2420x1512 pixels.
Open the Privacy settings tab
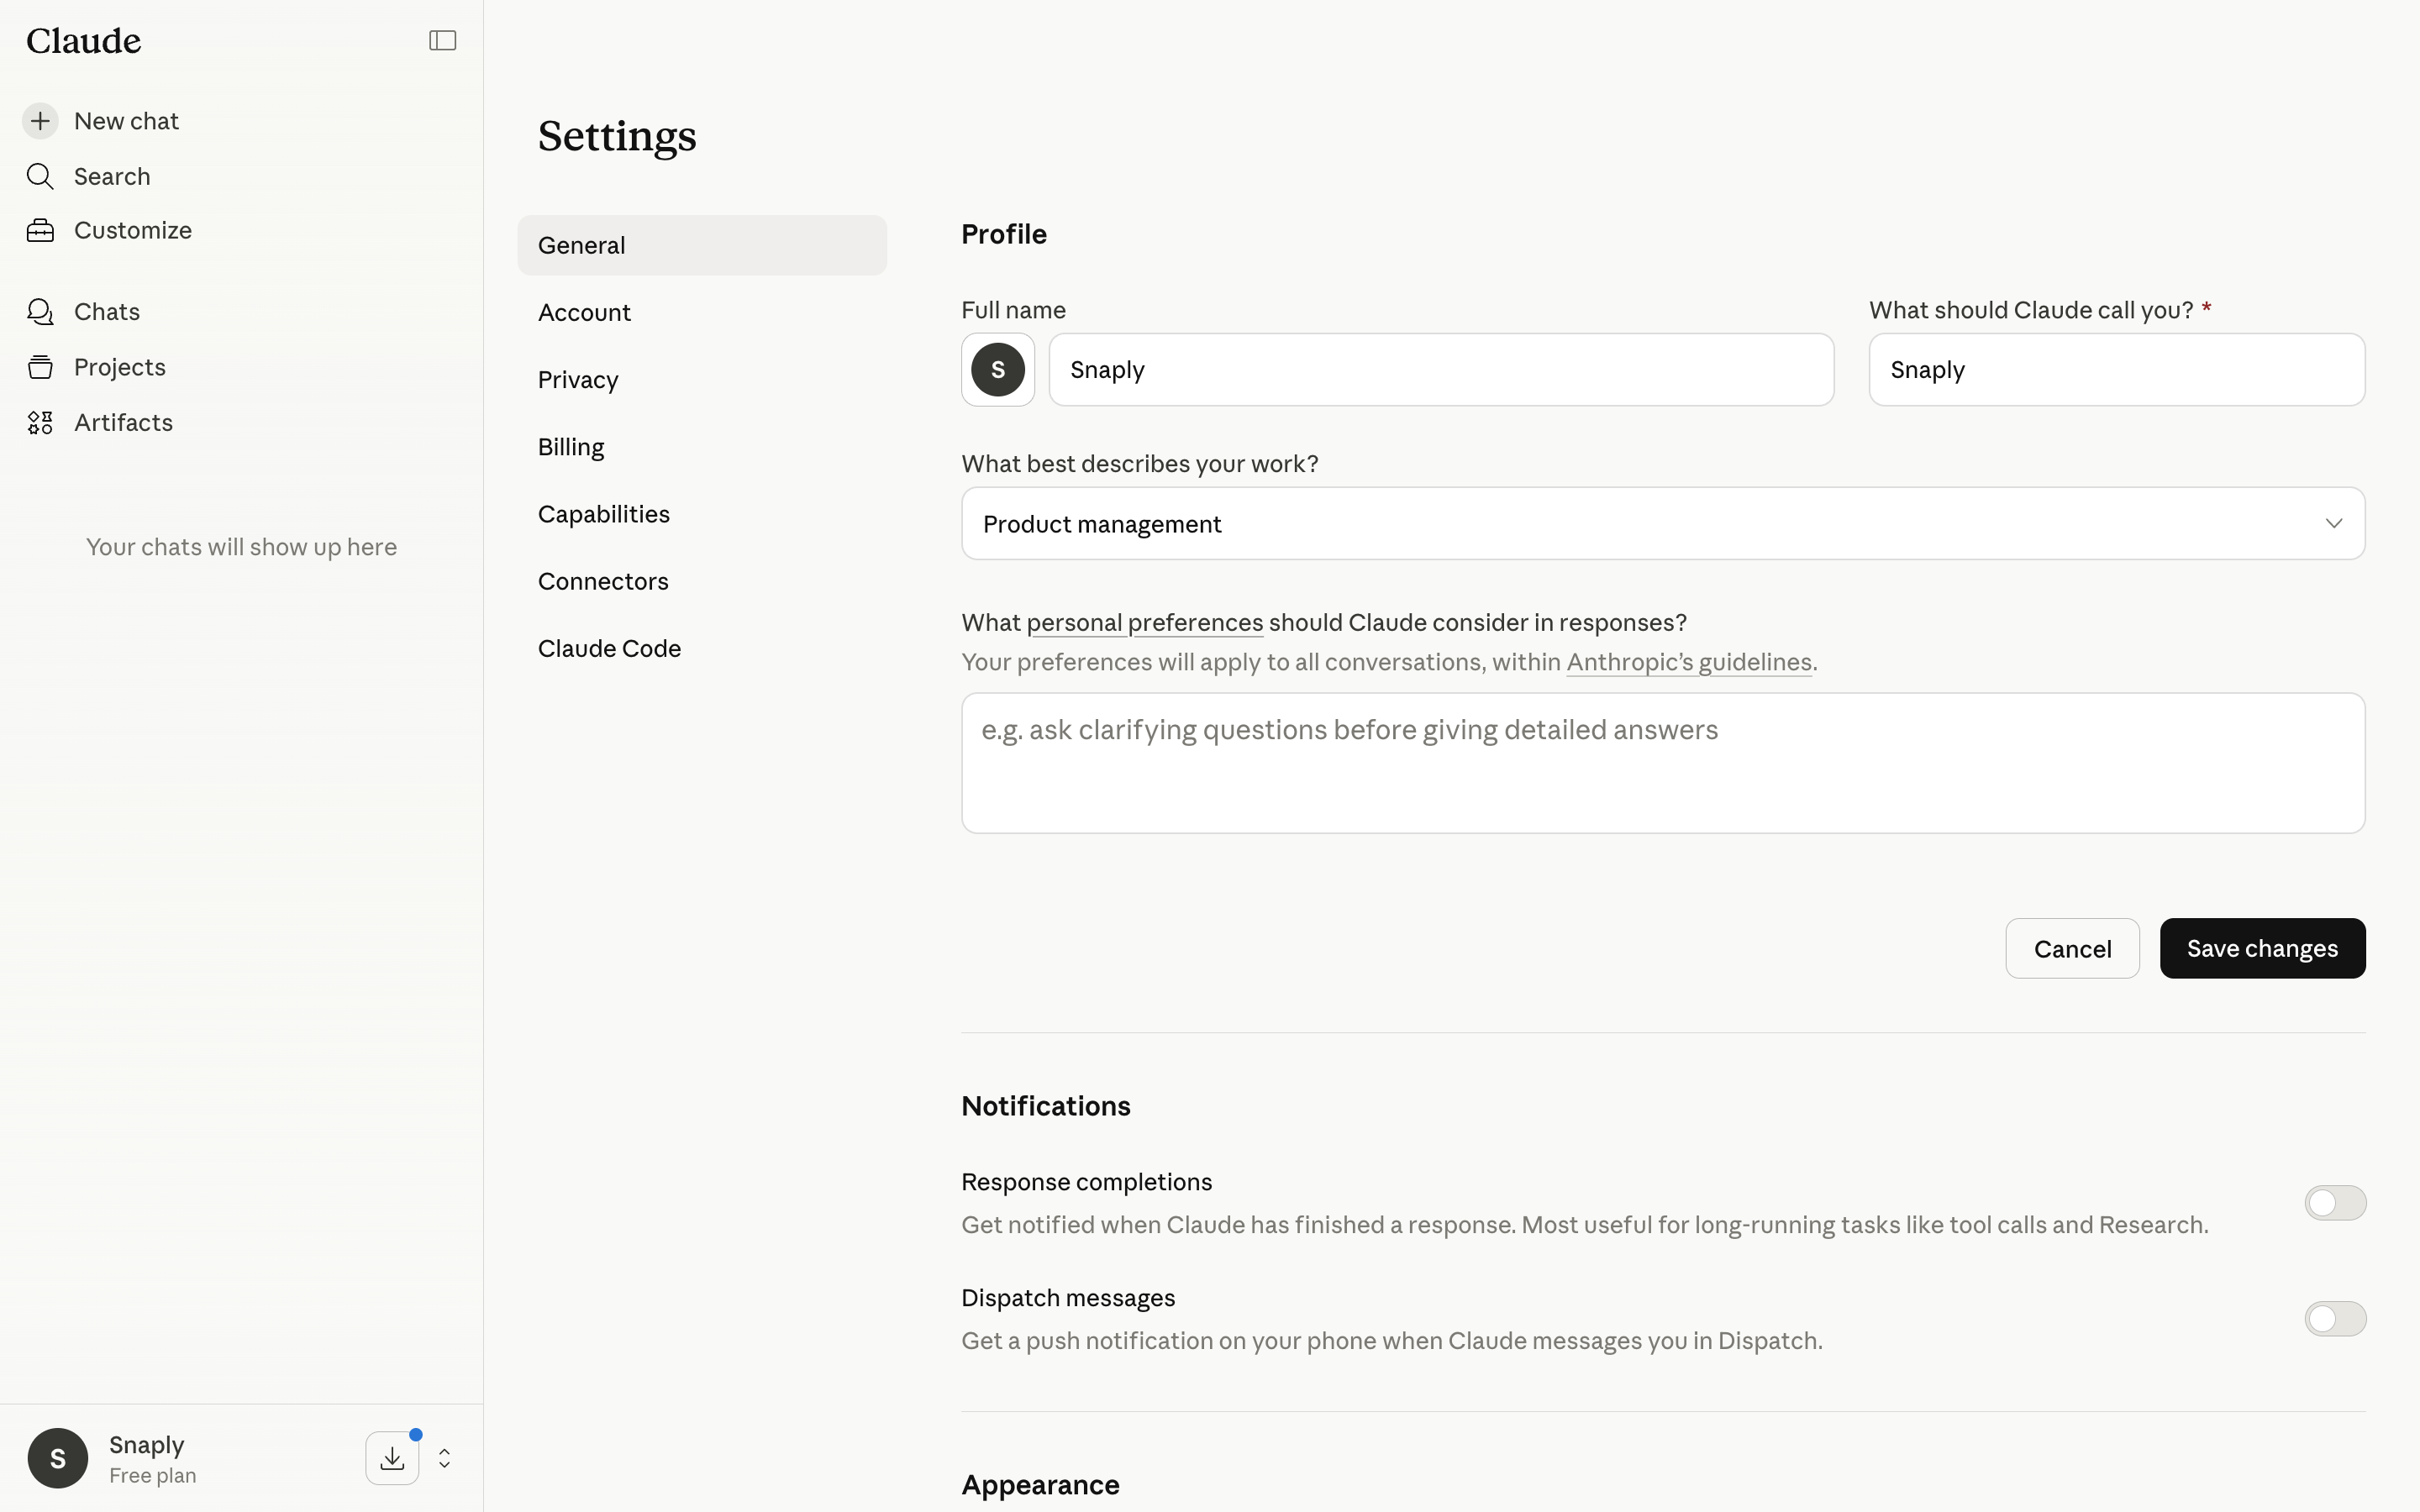click(x=702, y=379)
